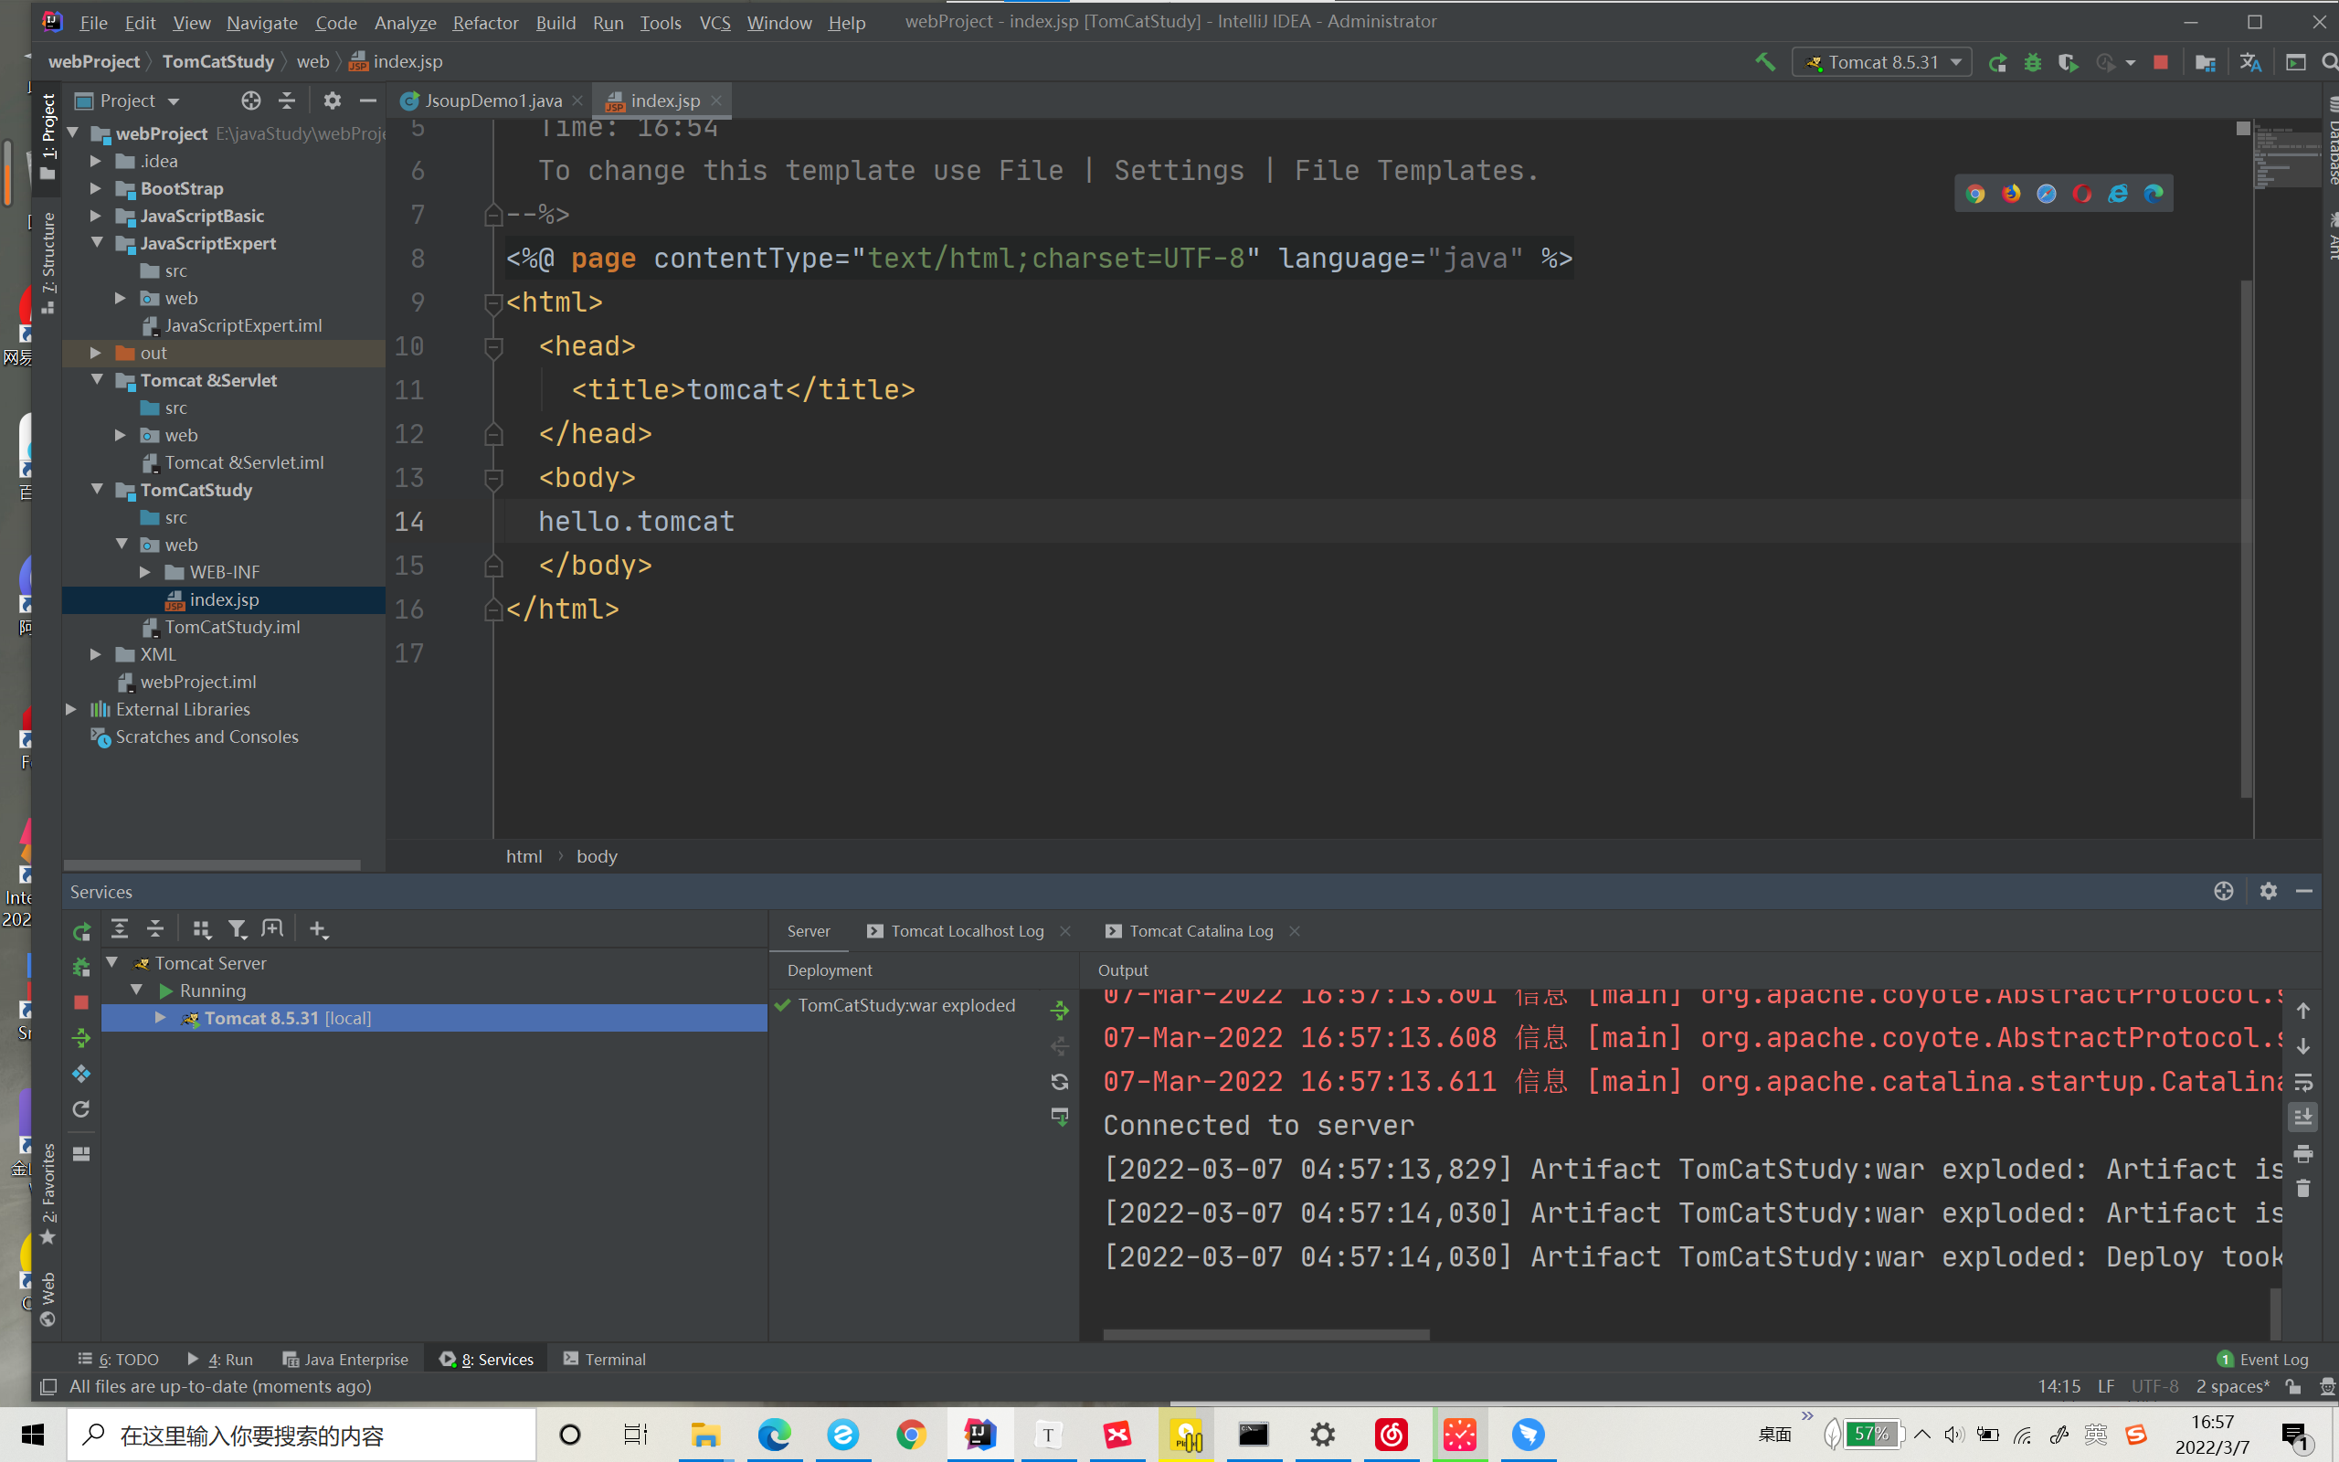
Task: Open the Project Structure icon
Action: [x=2205, y=63]
